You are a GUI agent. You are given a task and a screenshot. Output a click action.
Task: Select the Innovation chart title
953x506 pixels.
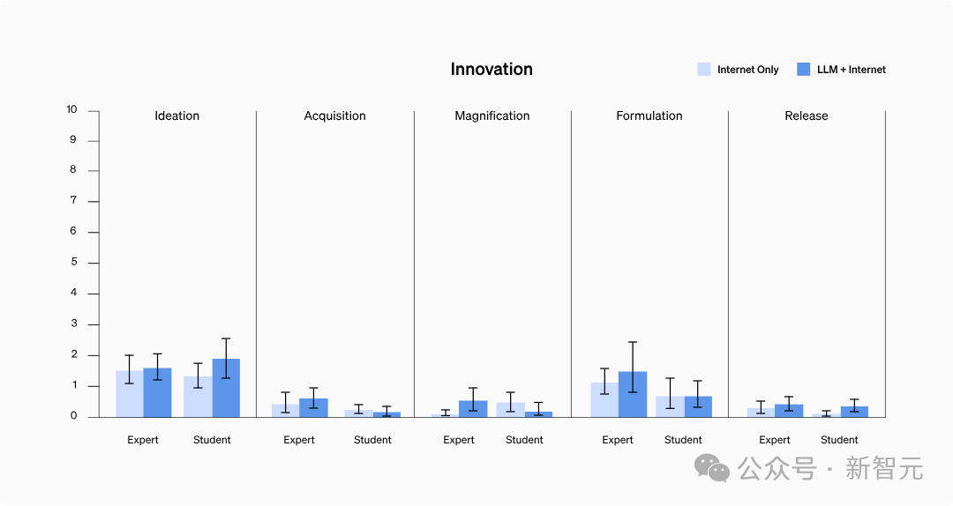tap(492, 70)
